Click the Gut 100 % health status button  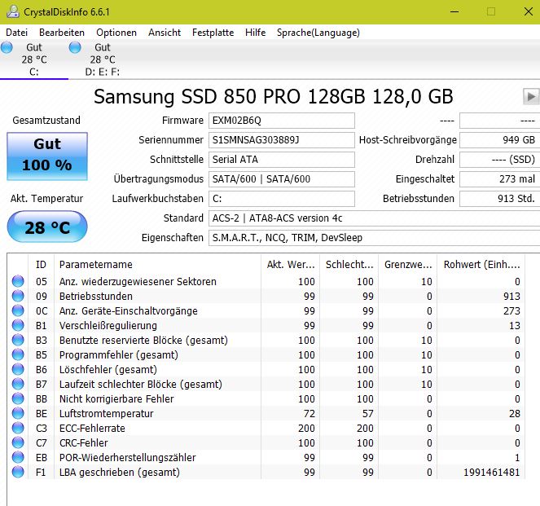[47, 156]
